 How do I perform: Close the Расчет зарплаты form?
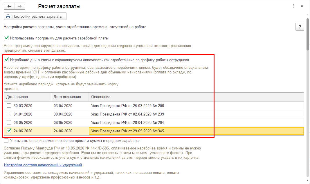point(303,6)
